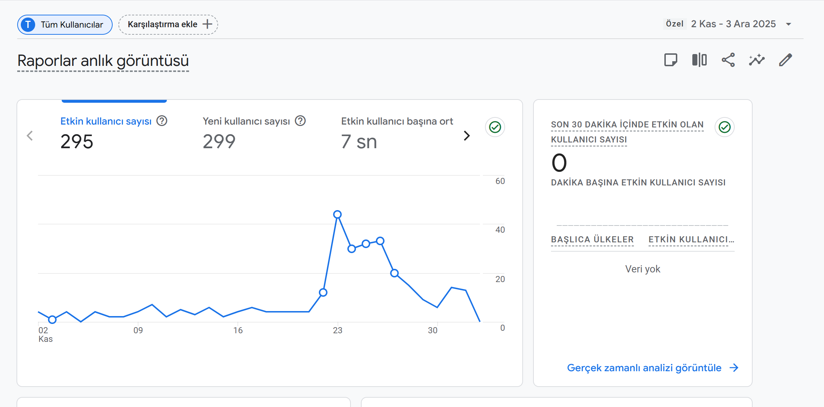Open the annotations note icon
Screen dimensions: 824x407
(x=670, y=60)
